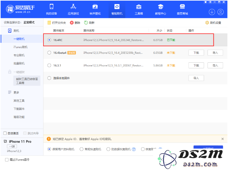Image resolution: width=228 pixels, height=170 pixels.
Task: Click the 大小 column header
Action: tap(159, 31)
